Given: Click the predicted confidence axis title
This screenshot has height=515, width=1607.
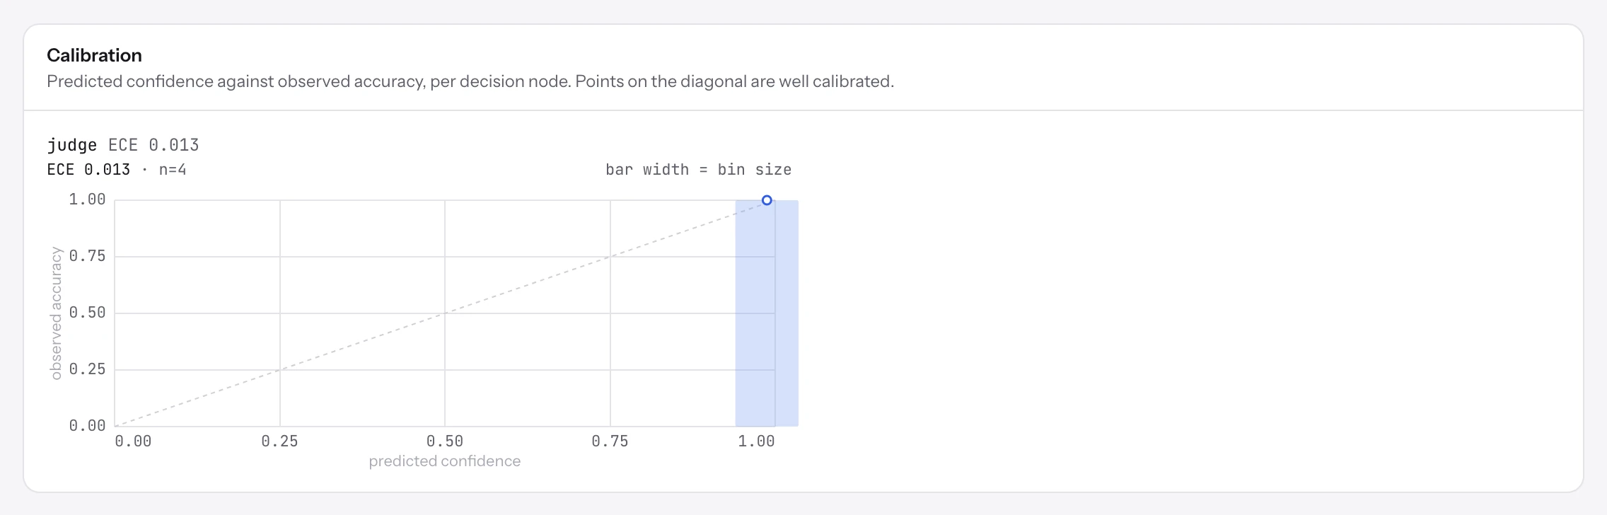Looking at the screenshot, I should [x=445, y=461].
